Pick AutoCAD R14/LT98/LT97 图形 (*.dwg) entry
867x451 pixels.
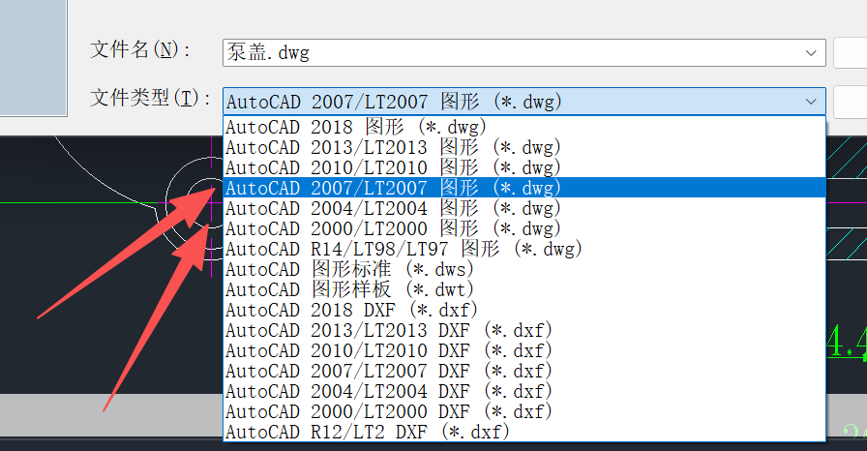pos(524,249)
